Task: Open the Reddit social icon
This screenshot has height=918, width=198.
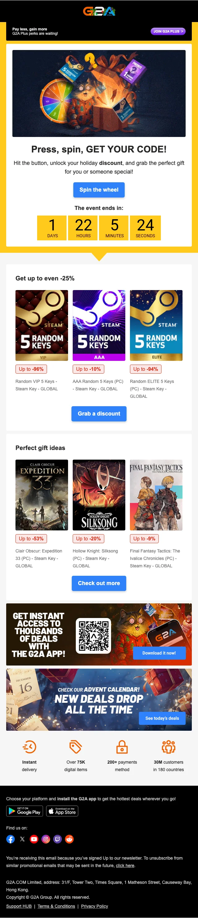Action: (x=69, y=839)
